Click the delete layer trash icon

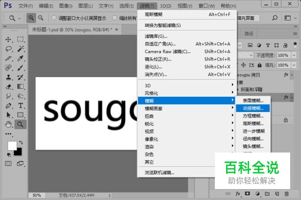click(286, 193)
